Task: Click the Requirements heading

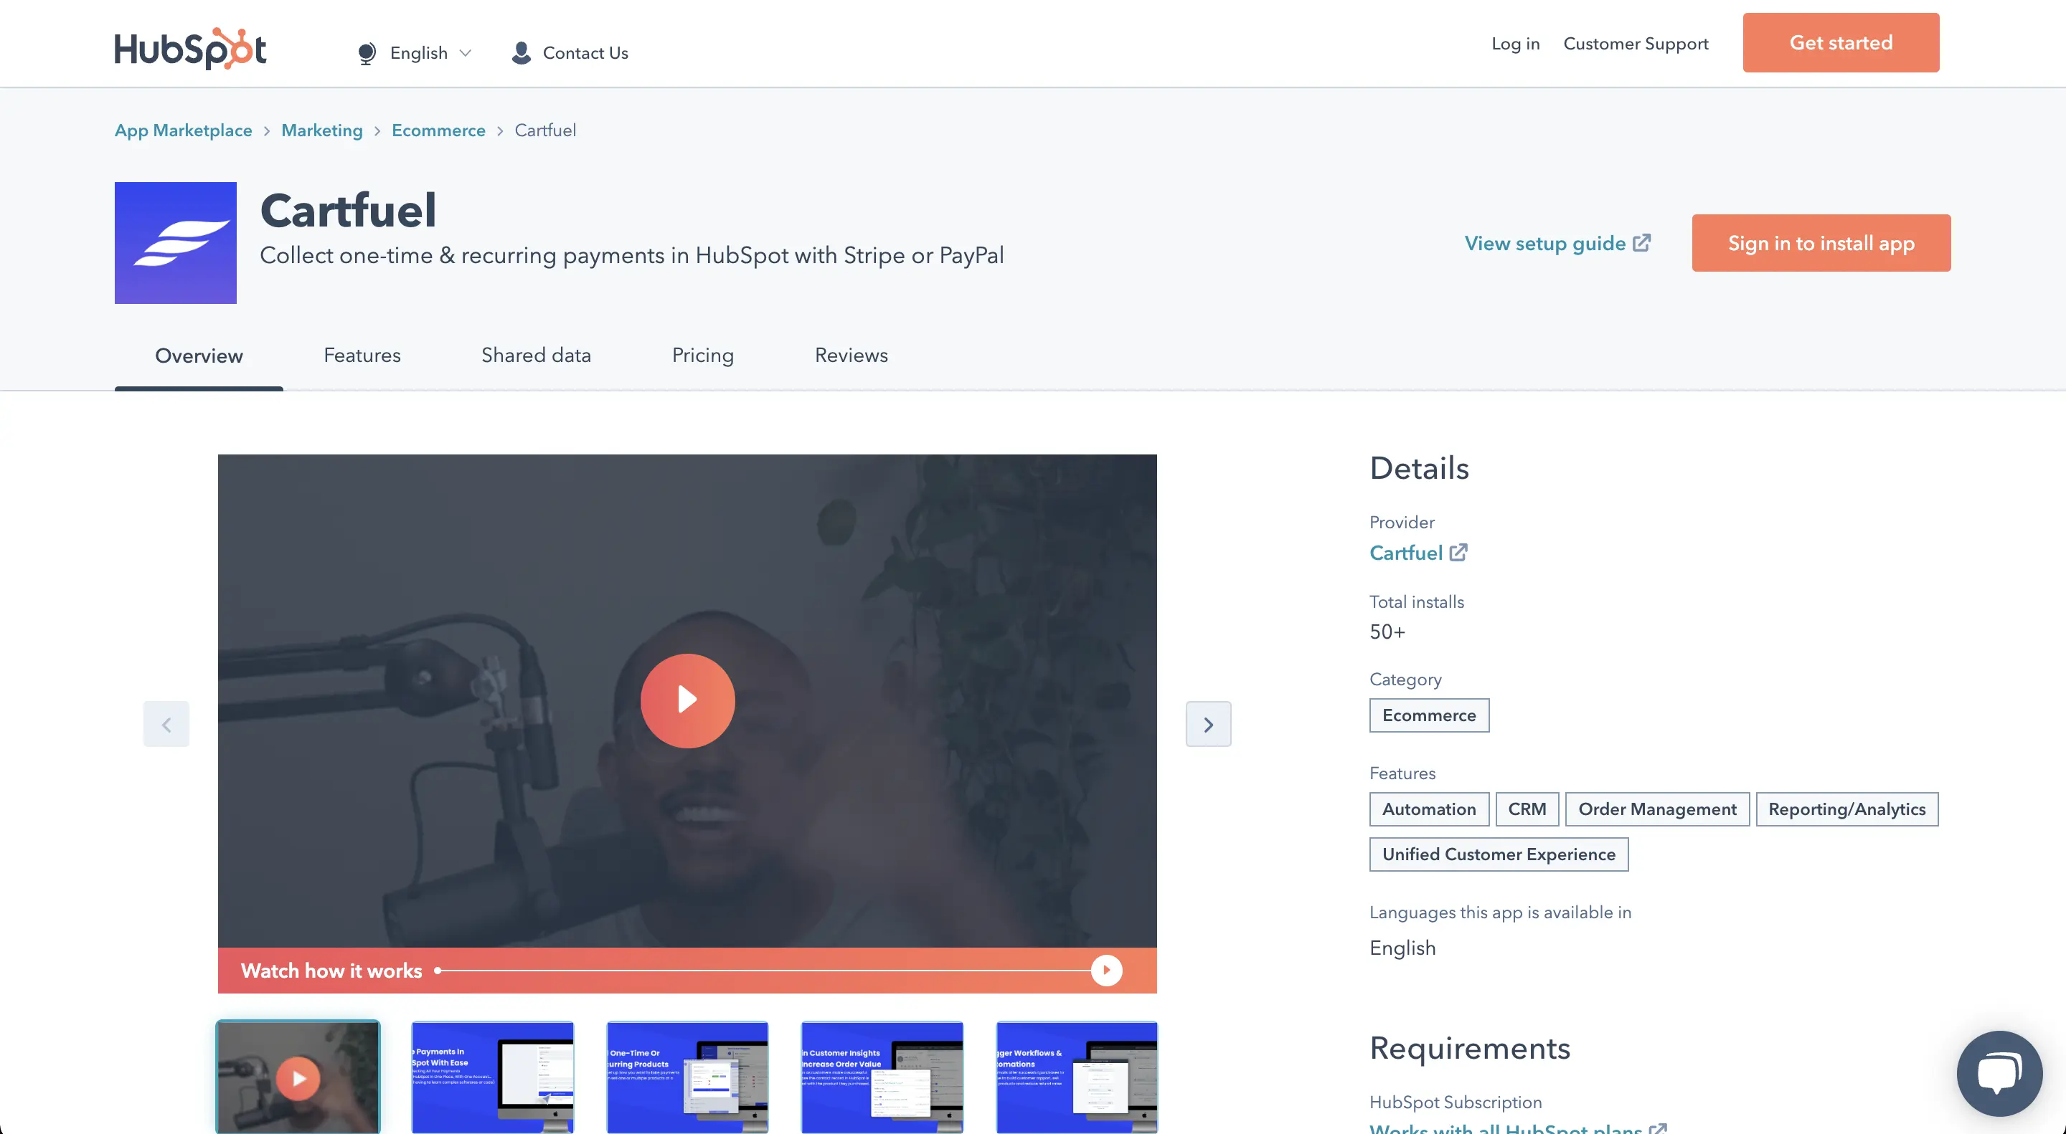Action: click(1469, 1048)
